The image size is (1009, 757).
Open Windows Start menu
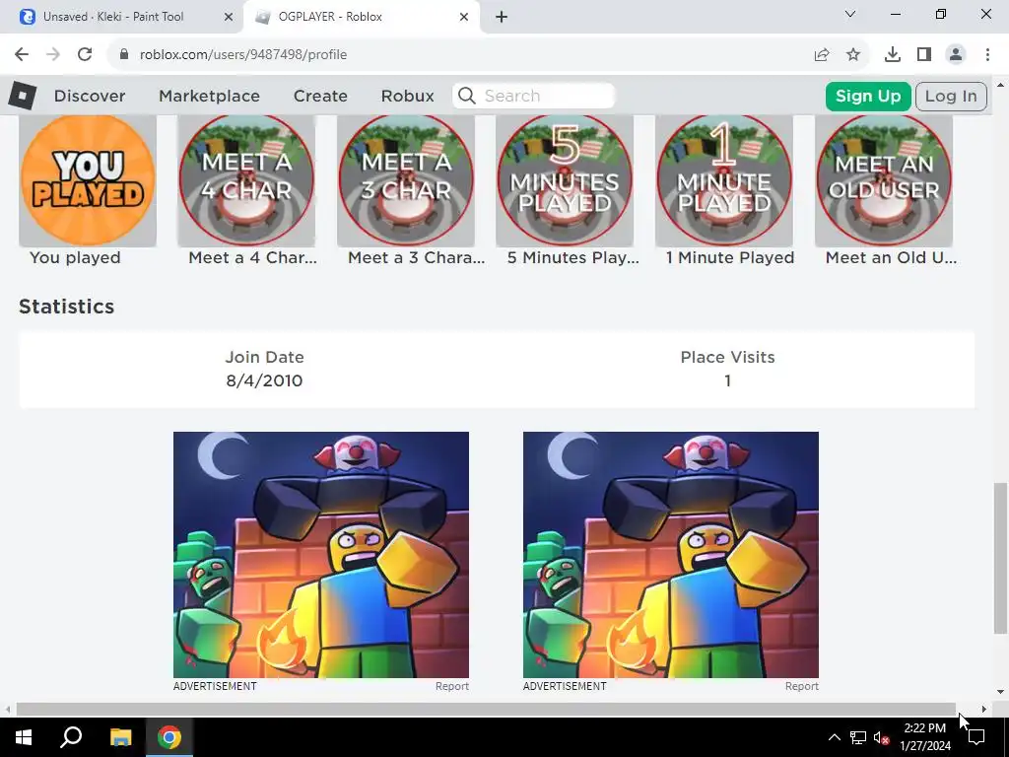24,737
